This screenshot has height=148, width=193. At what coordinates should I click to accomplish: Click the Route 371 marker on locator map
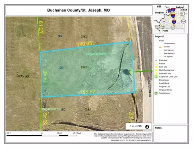(x=173, y=28)
